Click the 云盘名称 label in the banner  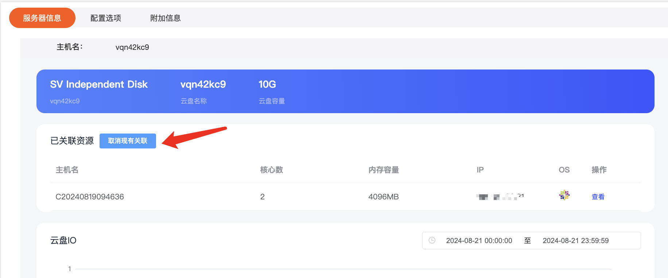194,101
